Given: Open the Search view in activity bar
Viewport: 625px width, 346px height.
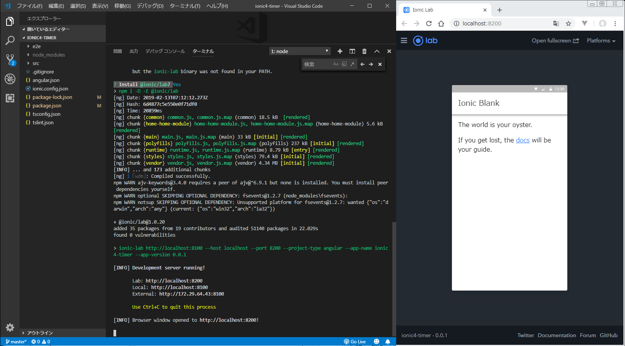Looking at the screenshot, I should tap(10, 40).
